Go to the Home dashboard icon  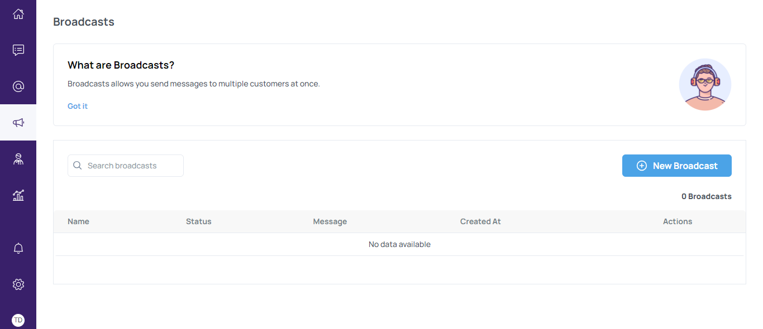tap(18, 14)
